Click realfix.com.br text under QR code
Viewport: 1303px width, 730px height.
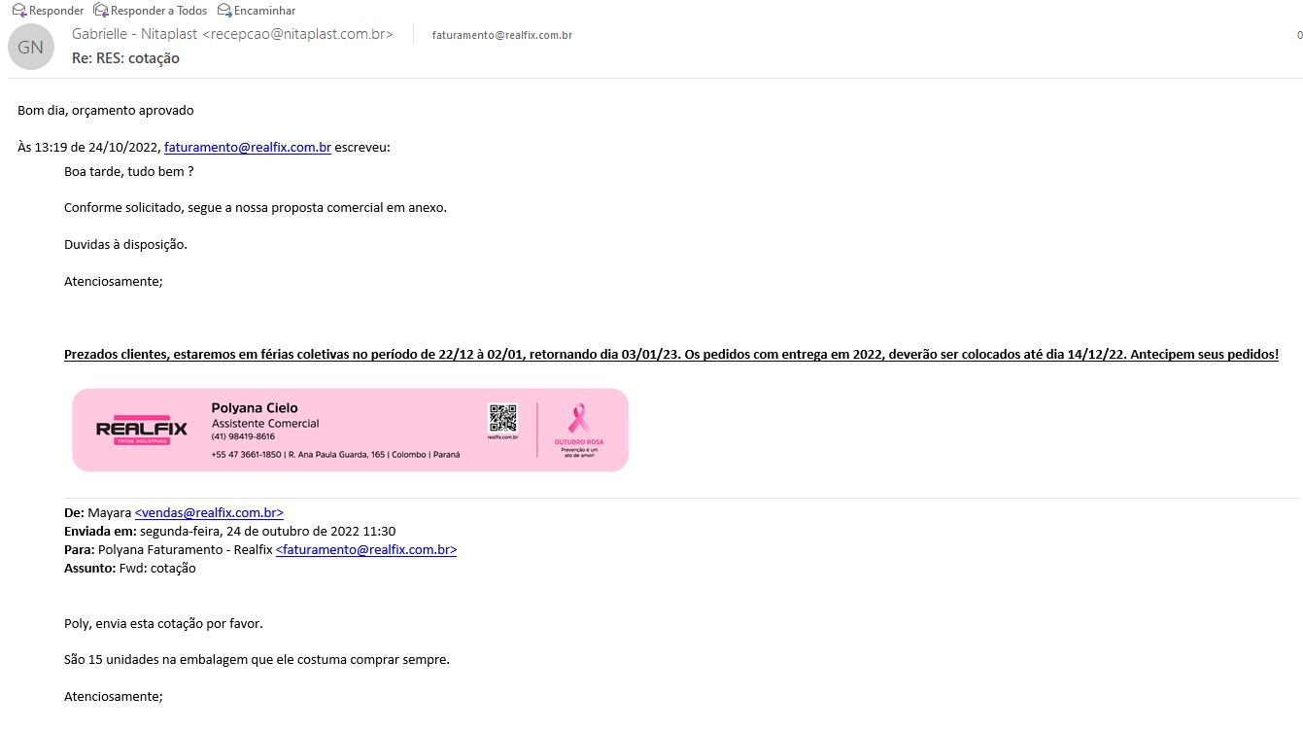point(502,438)
